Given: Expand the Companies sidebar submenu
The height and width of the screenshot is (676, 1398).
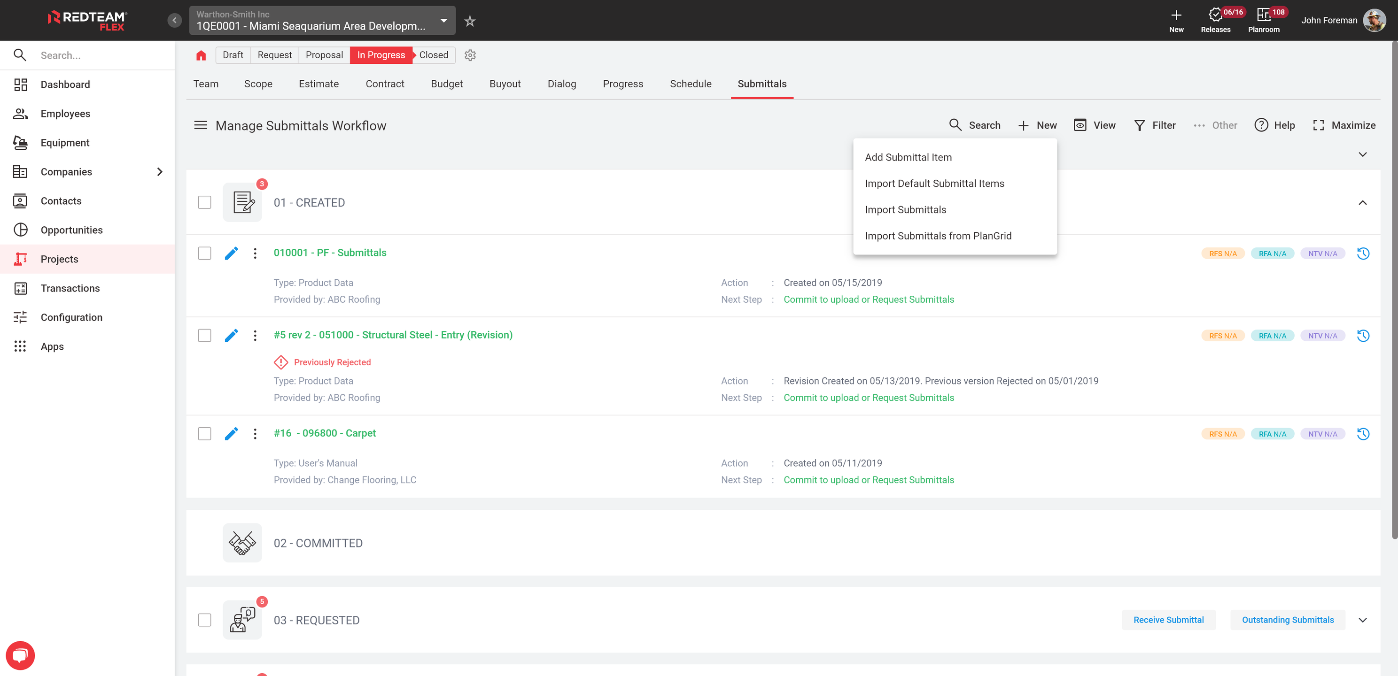Looking at the screenshot, I should click(x=160, y=171).
